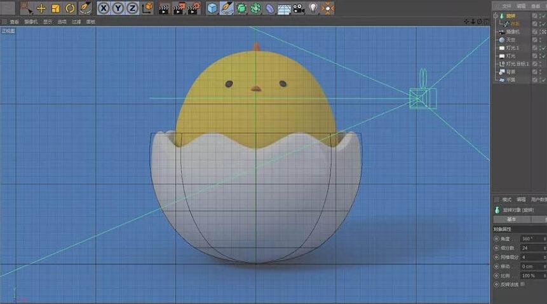Select the 天空 sky object row
The width and height of the screenshot is (547, 304).
pos(510,40)
